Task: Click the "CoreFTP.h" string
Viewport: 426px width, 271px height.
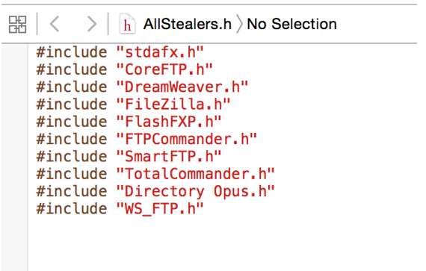Action: 164,69
